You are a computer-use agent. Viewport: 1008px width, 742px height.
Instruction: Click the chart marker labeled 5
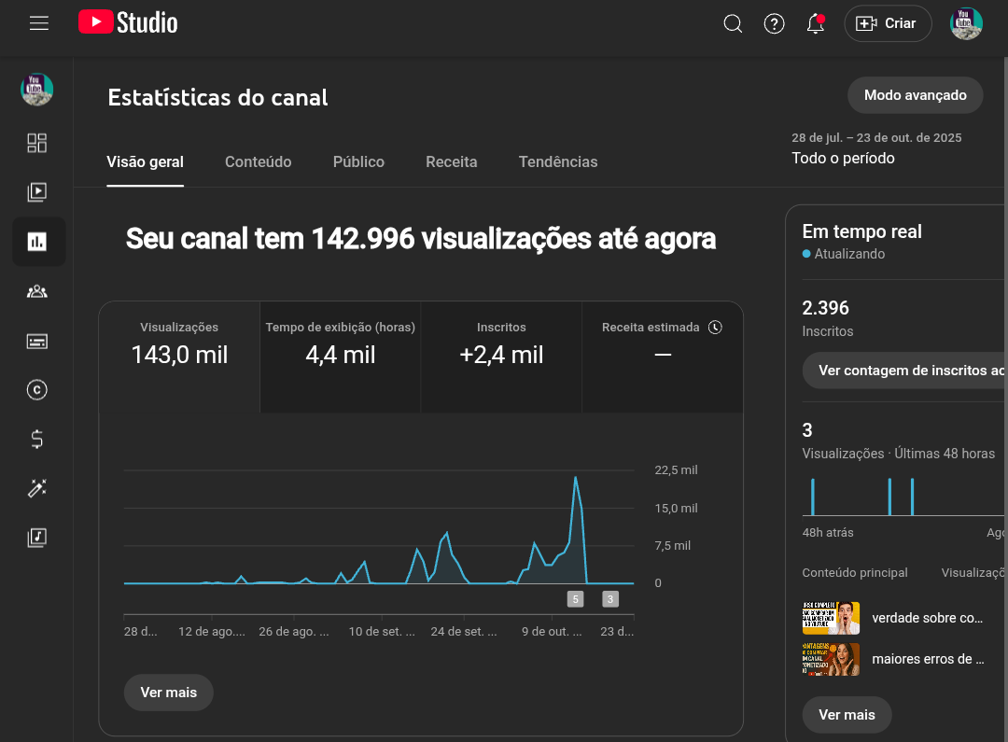point(575,599)
